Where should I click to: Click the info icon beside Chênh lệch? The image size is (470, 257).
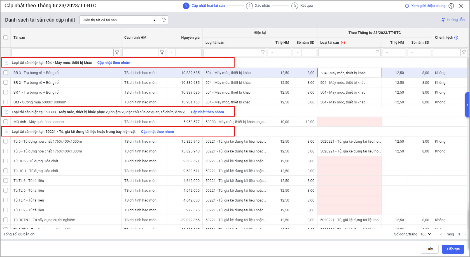coord(456,38)
